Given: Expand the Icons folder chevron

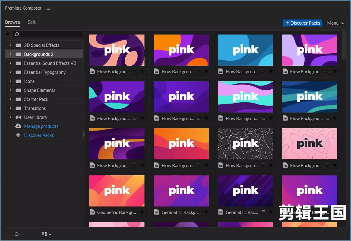Looking at the screenshot, I should click(x=10, y=81).
